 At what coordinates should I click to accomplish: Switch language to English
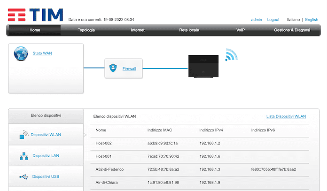[311, 20]
